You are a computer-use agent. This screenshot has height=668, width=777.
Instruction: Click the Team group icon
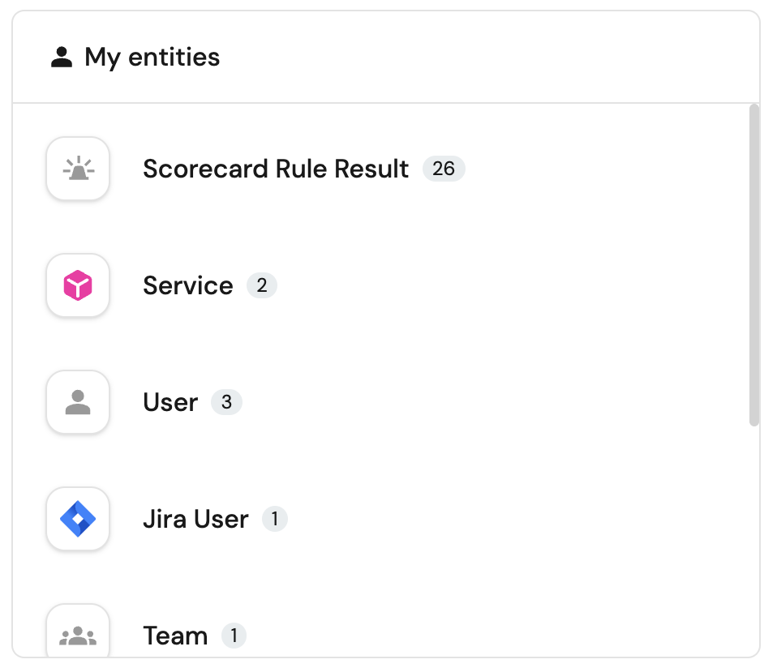(x=78, y=636)
